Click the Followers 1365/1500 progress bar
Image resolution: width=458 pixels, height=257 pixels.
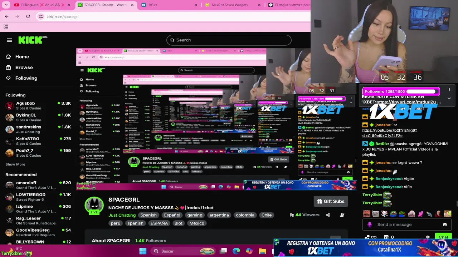401,91
